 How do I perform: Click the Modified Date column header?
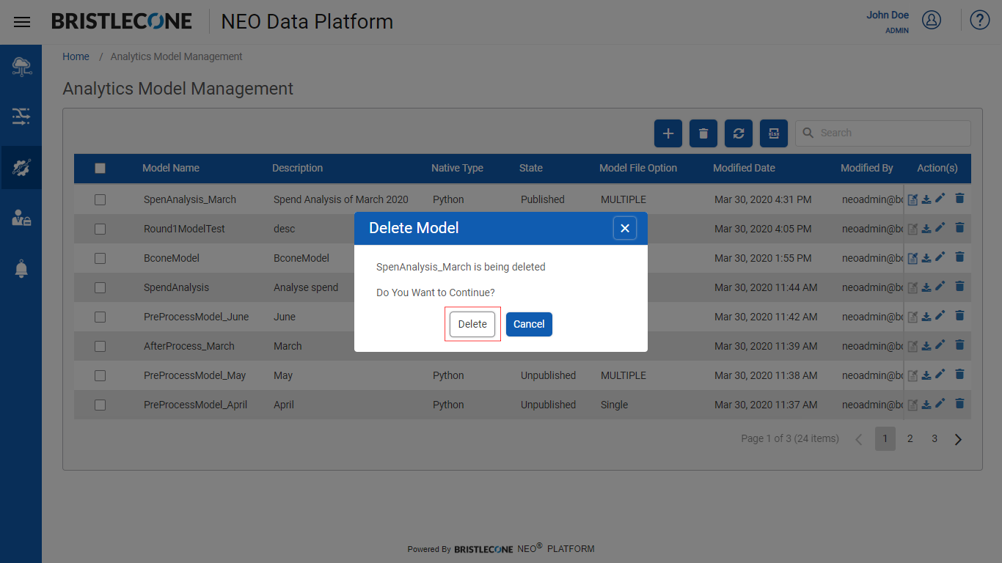[x=744, y=168]
